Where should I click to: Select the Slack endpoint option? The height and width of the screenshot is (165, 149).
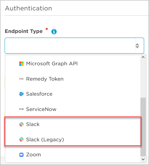73,124
